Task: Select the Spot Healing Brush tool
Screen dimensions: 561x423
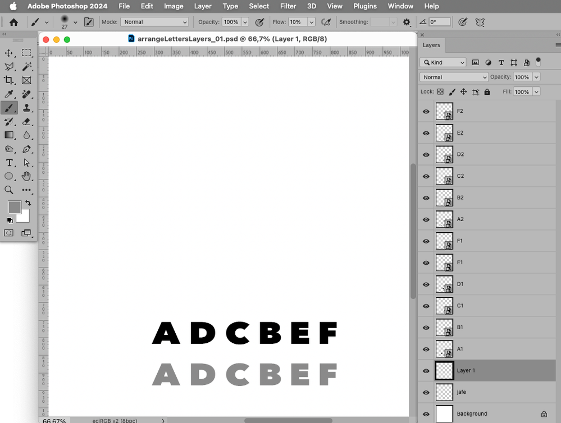Action: pos(26,94)
